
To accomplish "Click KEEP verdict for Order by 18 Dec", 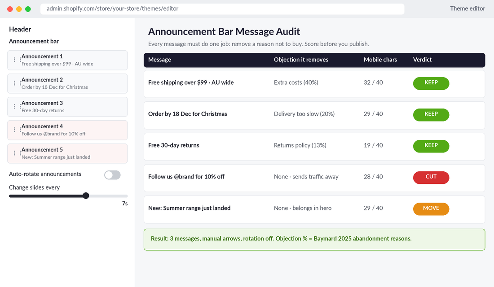I will (x=431, y=114).
